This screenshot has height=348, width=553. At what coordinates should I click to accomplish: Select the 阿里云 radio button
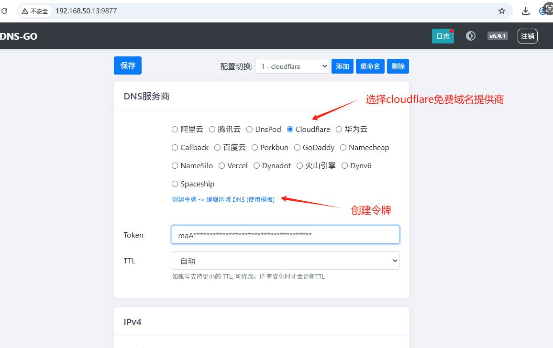pyautogui.click(x=175, y=130)
